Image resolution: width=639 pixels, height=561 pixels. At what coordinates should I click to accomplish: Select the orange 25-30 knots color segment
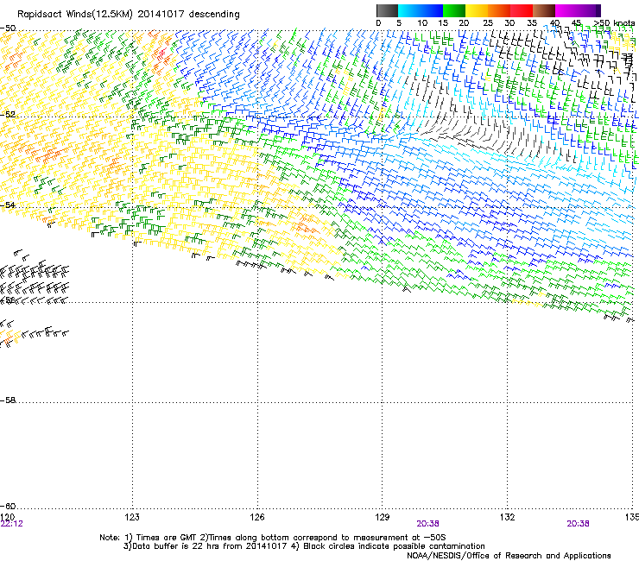click(x=499, y=10)
